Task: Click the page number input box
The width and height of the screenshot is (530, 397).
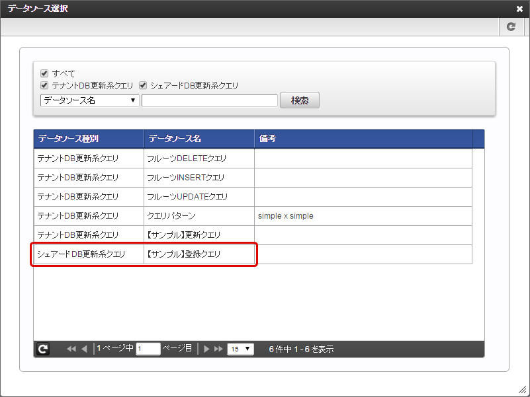Action: point(148,349)
